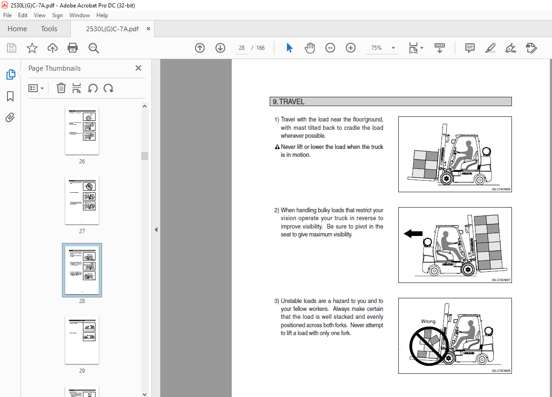The height and width of the screenshot is (397, 552).
Task: Select the page 29 thumbnail
Action: coord(82,341)
